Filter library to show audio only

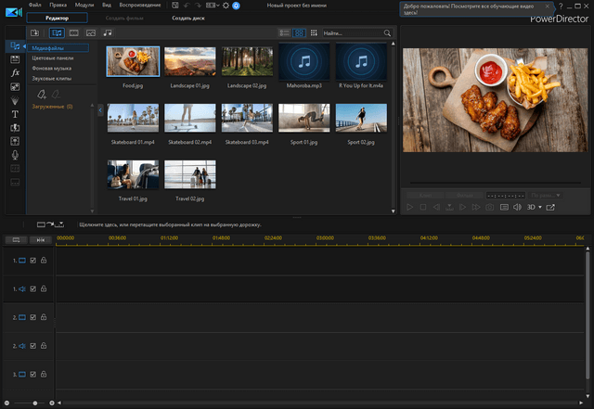coord(108,33)
